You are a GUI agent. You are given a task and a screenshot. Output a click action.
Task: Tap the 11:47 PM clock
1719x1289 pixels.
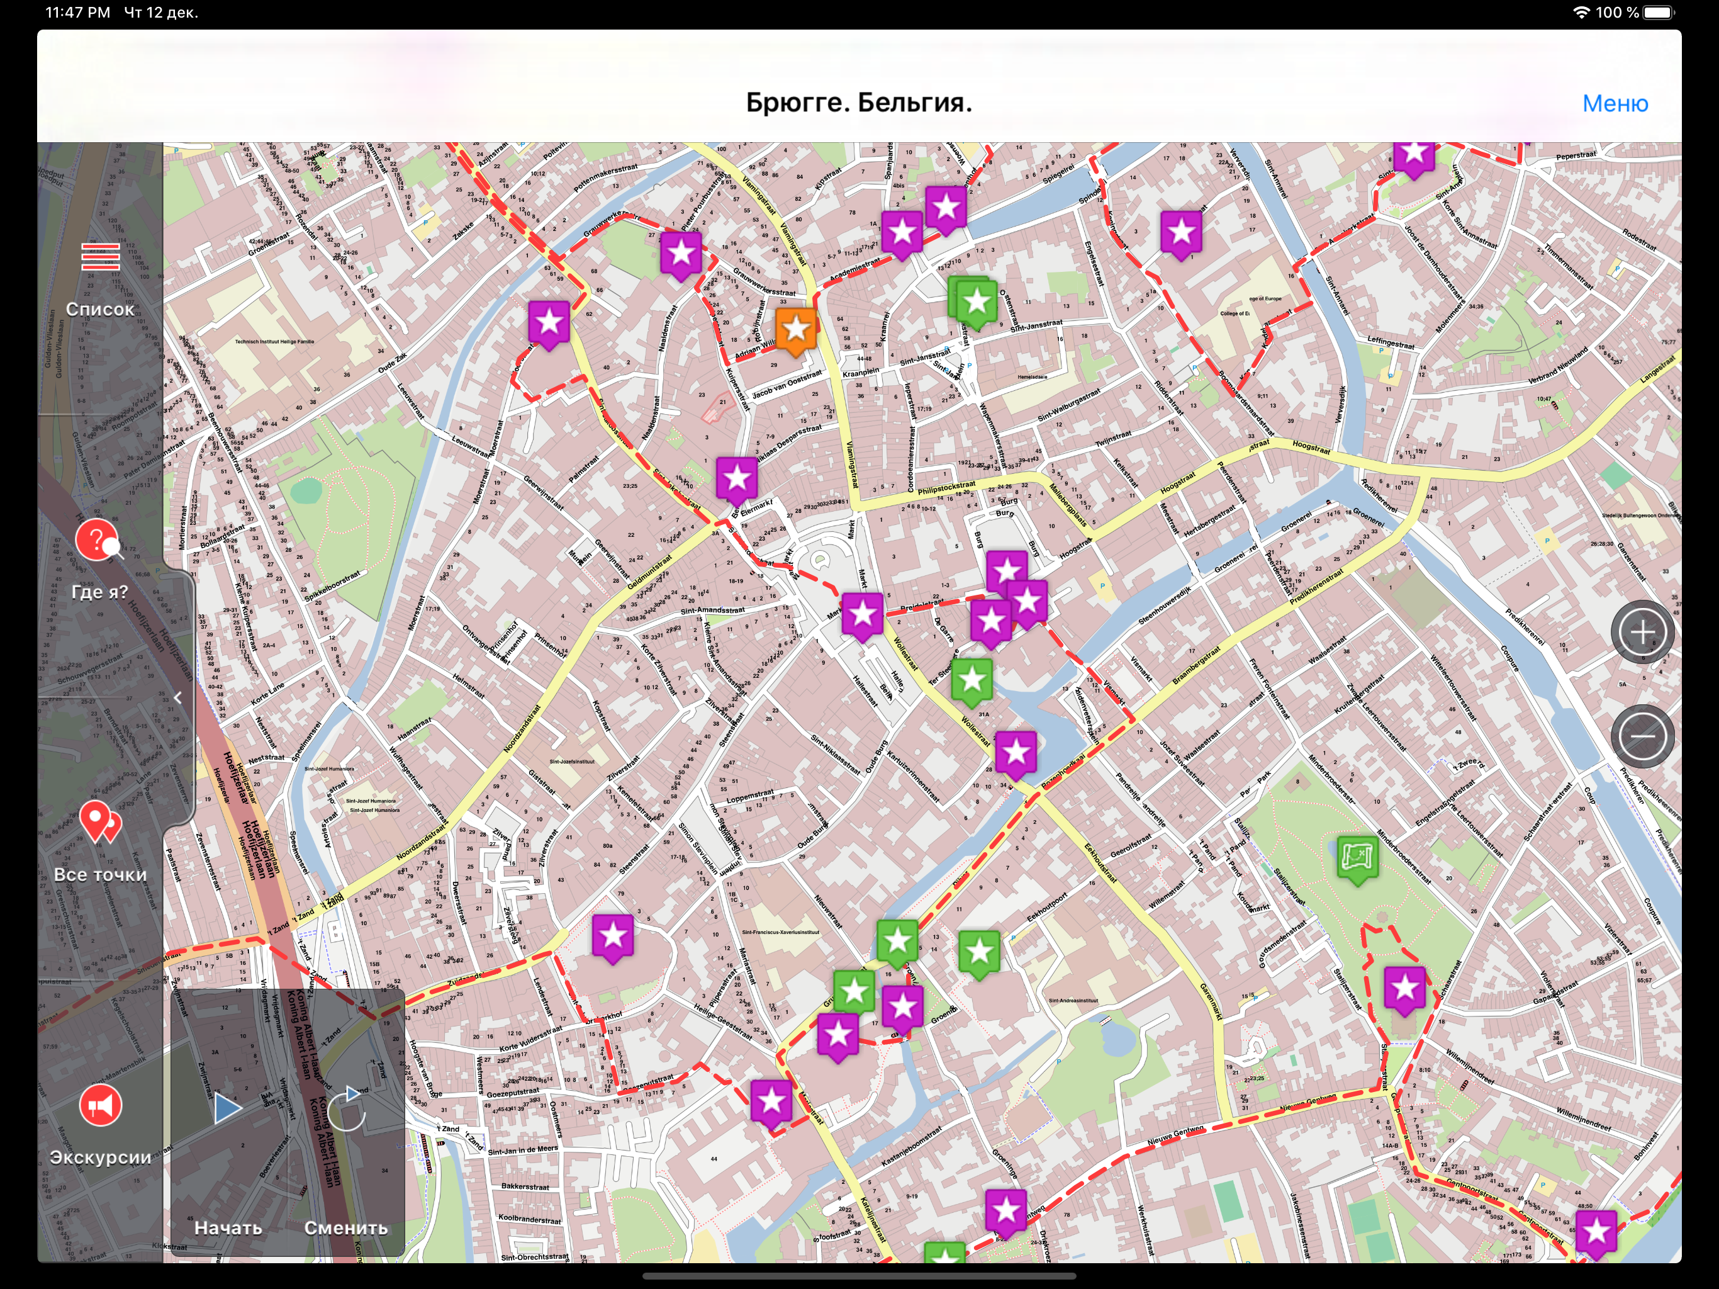[78, 13]
